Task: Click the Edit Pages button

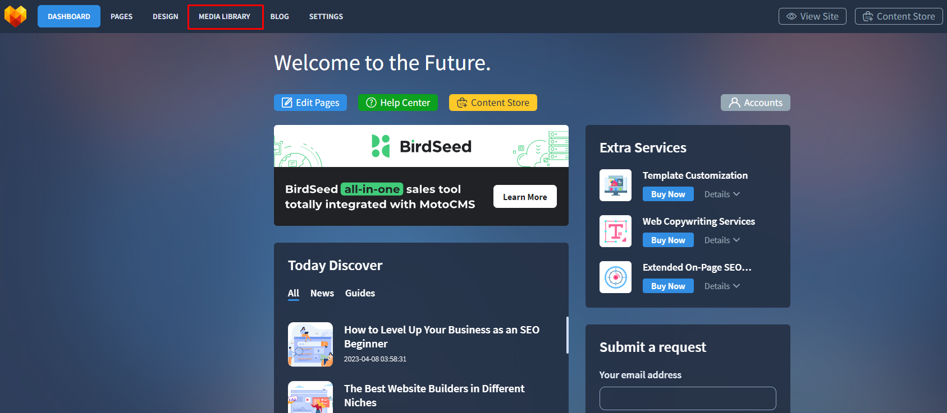Action: [x=310, y=103]
